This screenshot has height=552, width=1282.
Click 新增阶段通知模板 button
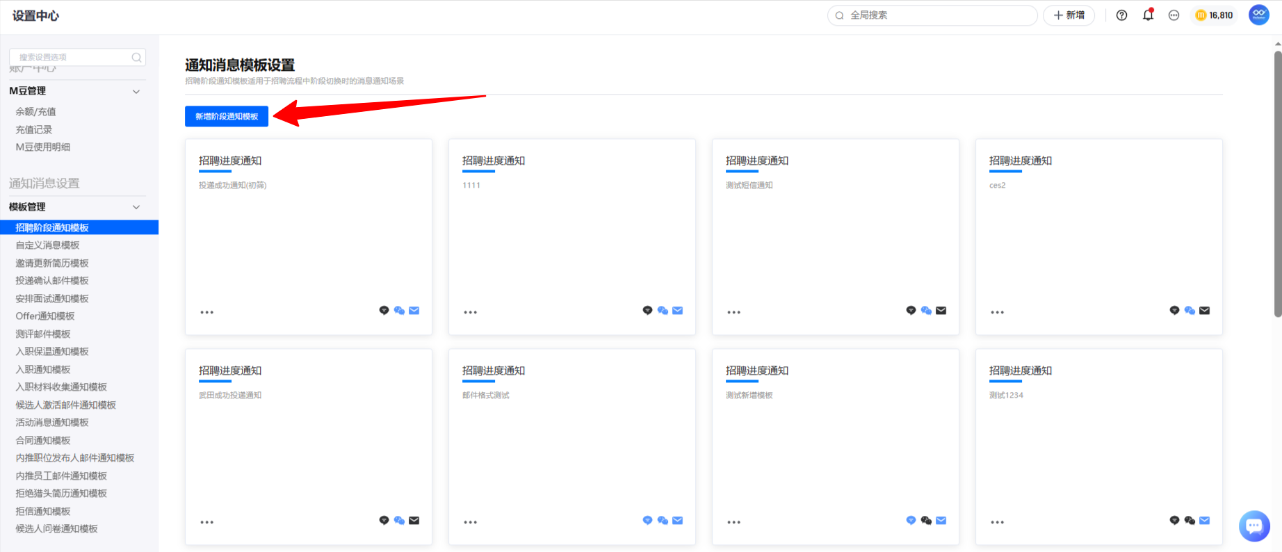coord(227,116)
